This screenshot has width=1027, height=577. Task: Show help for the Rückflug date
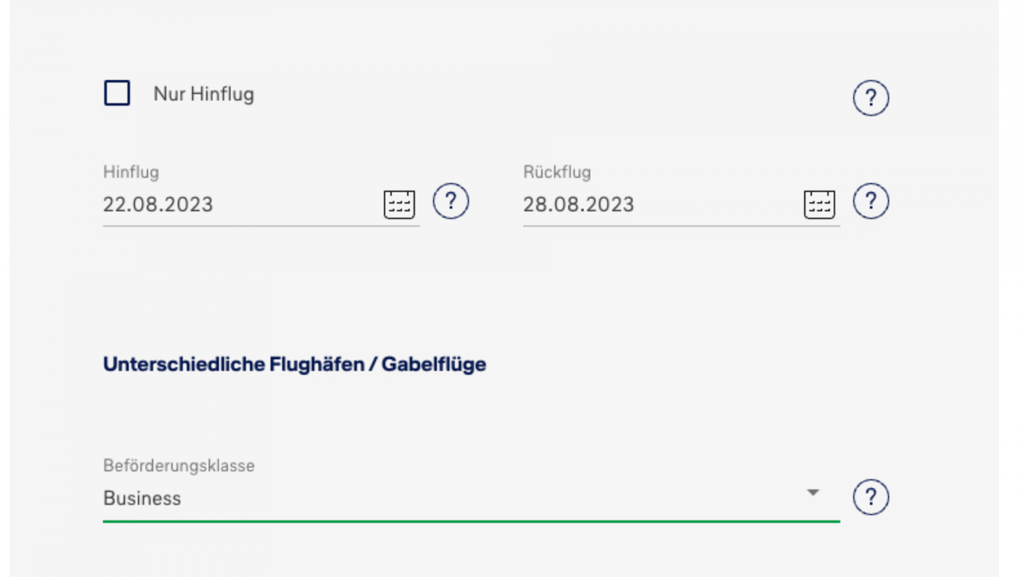[x=870, y=201]
